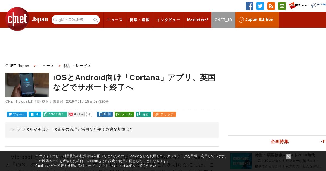This screenshot has width=326, height=171.
Task: Open the green mail newsletter icon
Action: pyautogui.click(x=282, y=6)
